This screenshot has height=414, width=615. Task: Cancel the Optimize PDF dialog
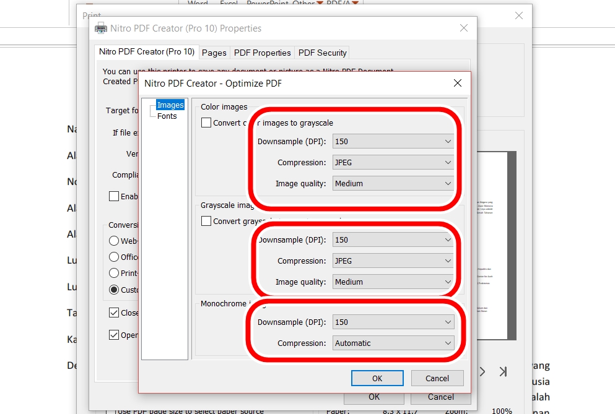tap(437, 378)
